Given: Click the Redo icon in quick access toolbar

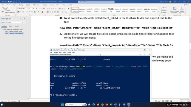Looking at the screenshot, I should coord(20,2).
